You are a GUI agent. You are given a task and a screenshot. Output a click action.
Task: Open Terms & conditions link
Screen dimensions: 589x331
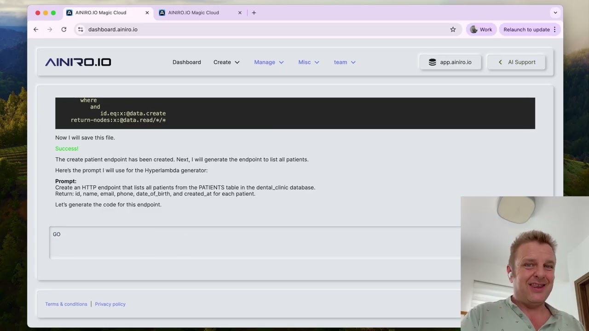[x=66, y=304]
